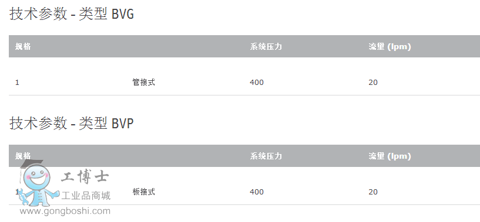Click the 系统压力 header in BVG table

[x=266, y=46]
